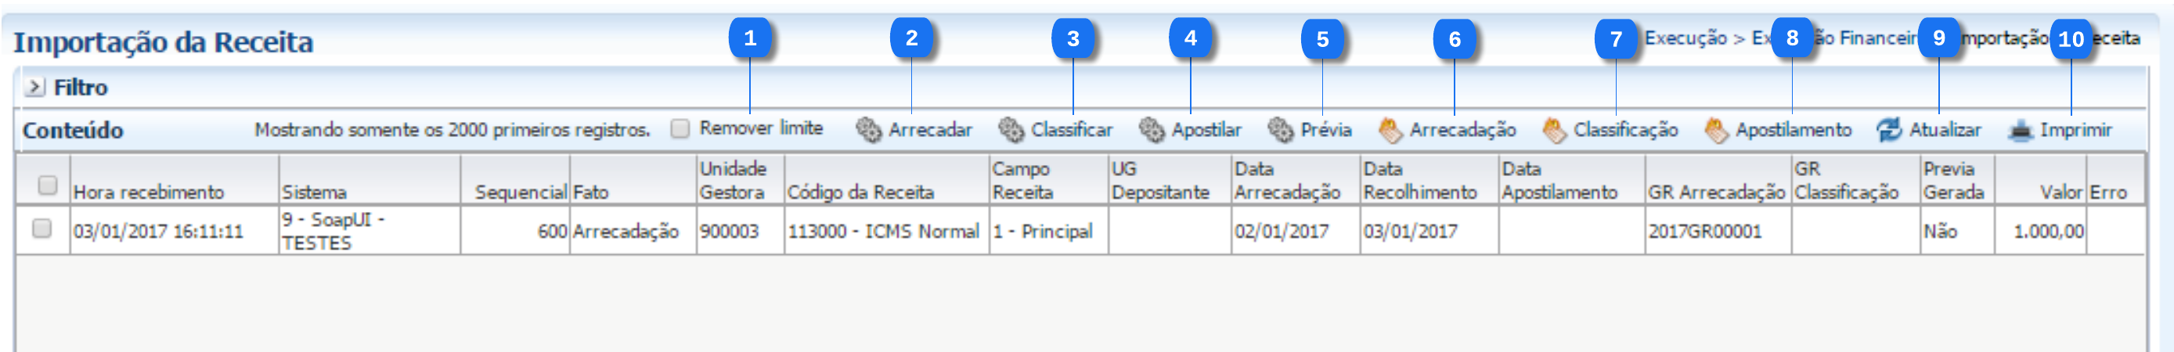The height and width of the screenshot is (352, 2174).
Task: Click the Execução breadcrumb link
Action: tap(1685, 38)
